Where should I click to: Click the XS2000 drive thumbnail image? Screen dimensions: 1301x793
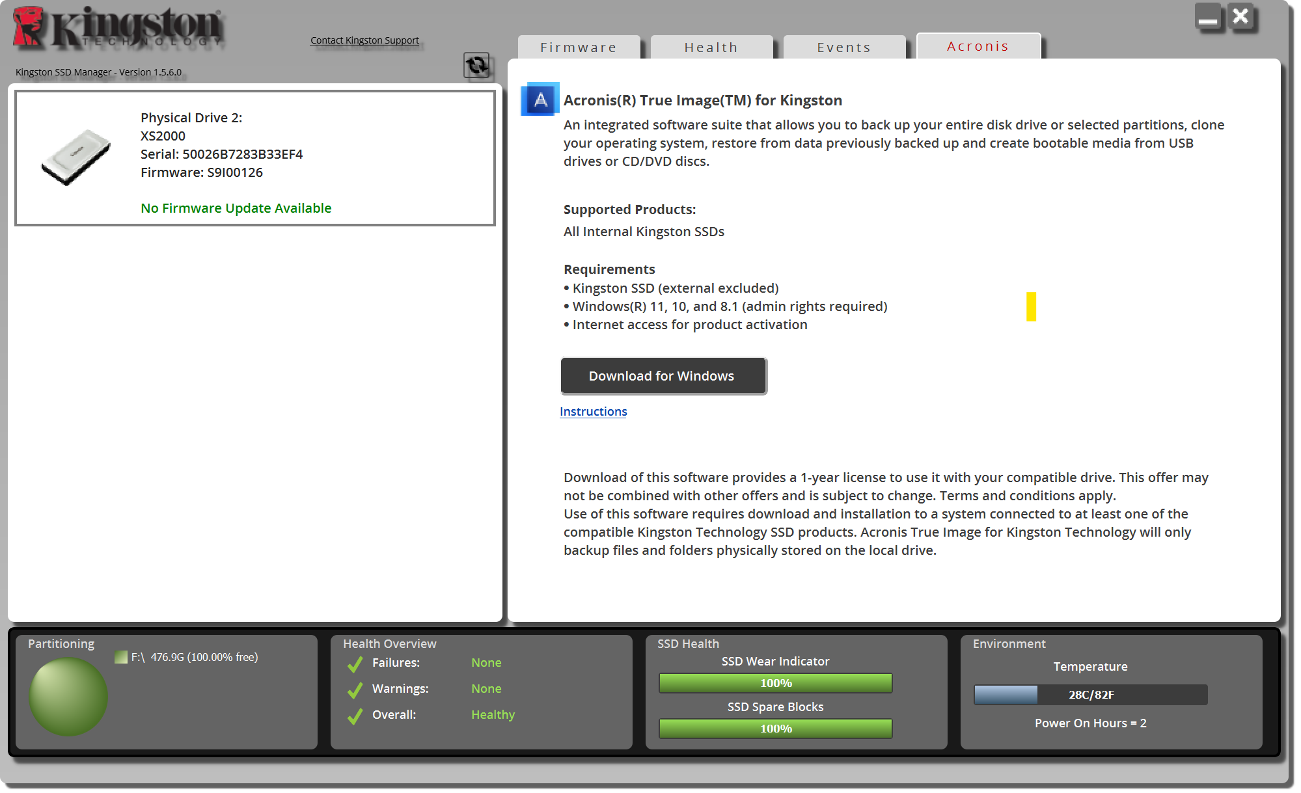pos(76,156)
